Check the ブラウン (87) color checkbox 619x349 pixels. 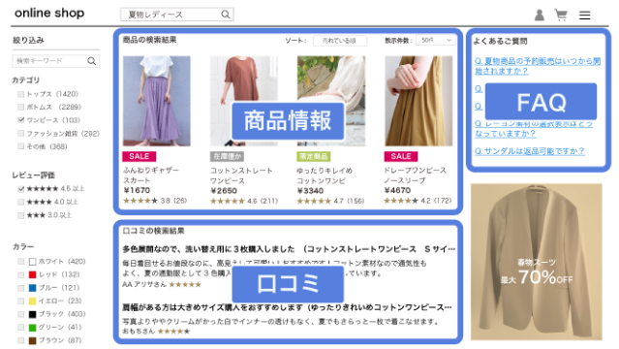click(x=20, y=340)
